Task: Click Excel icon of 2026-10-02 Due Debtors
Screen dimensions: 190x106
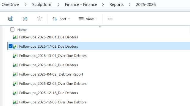Action: pos(15,65)
